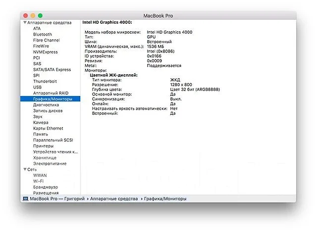Click the MacBook Pro laptop icon in path bar
Image resolution: width=317 pixels, height=232 pixels.
pyautogui.click(x=25, y=199)
